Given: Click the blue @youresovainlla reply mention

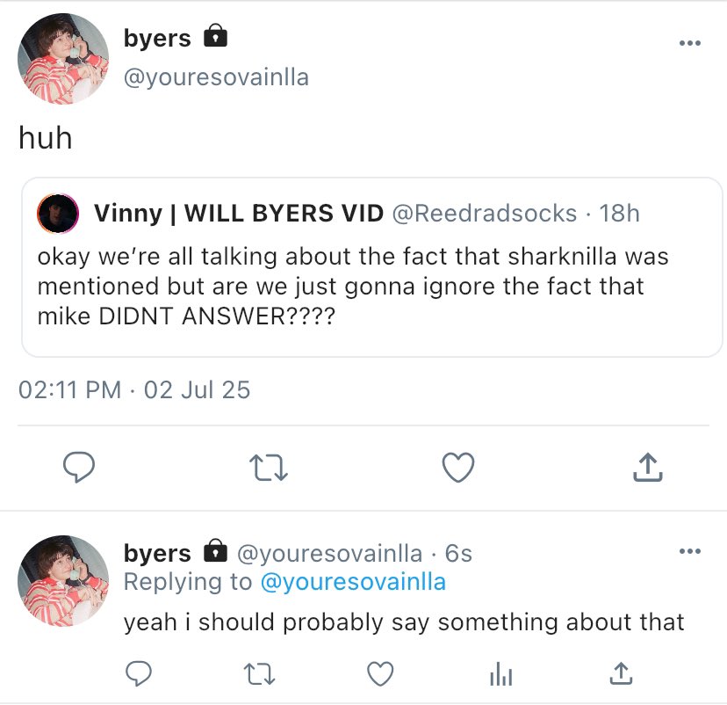Looking at the screenshot, I should point(353,581).
